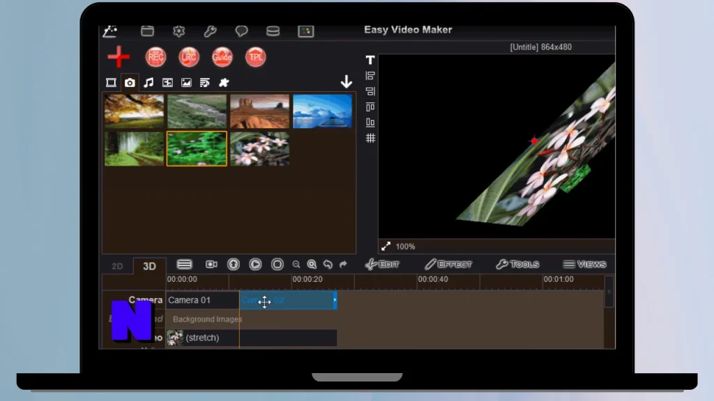Select the pink plumeria flowers thumbnail

pos(259,149)
